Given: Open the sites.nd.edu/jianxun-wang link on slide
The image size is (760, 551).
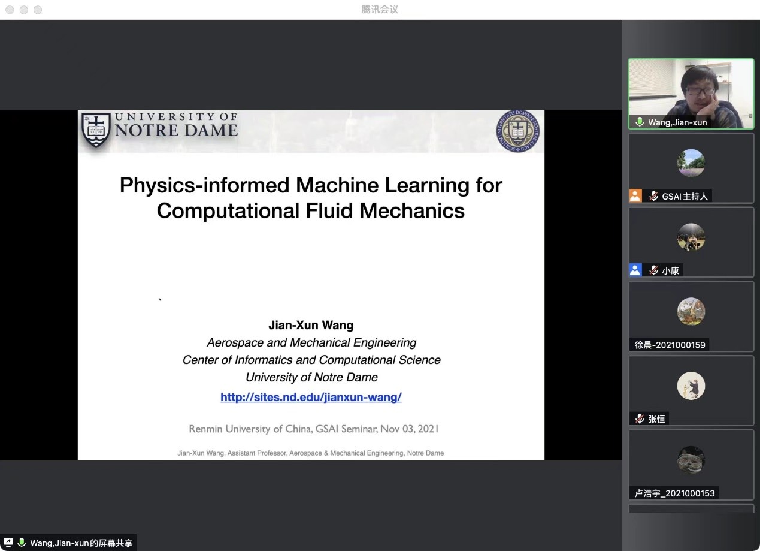Looking at the screenshot, I should click(x=311, y=397).
